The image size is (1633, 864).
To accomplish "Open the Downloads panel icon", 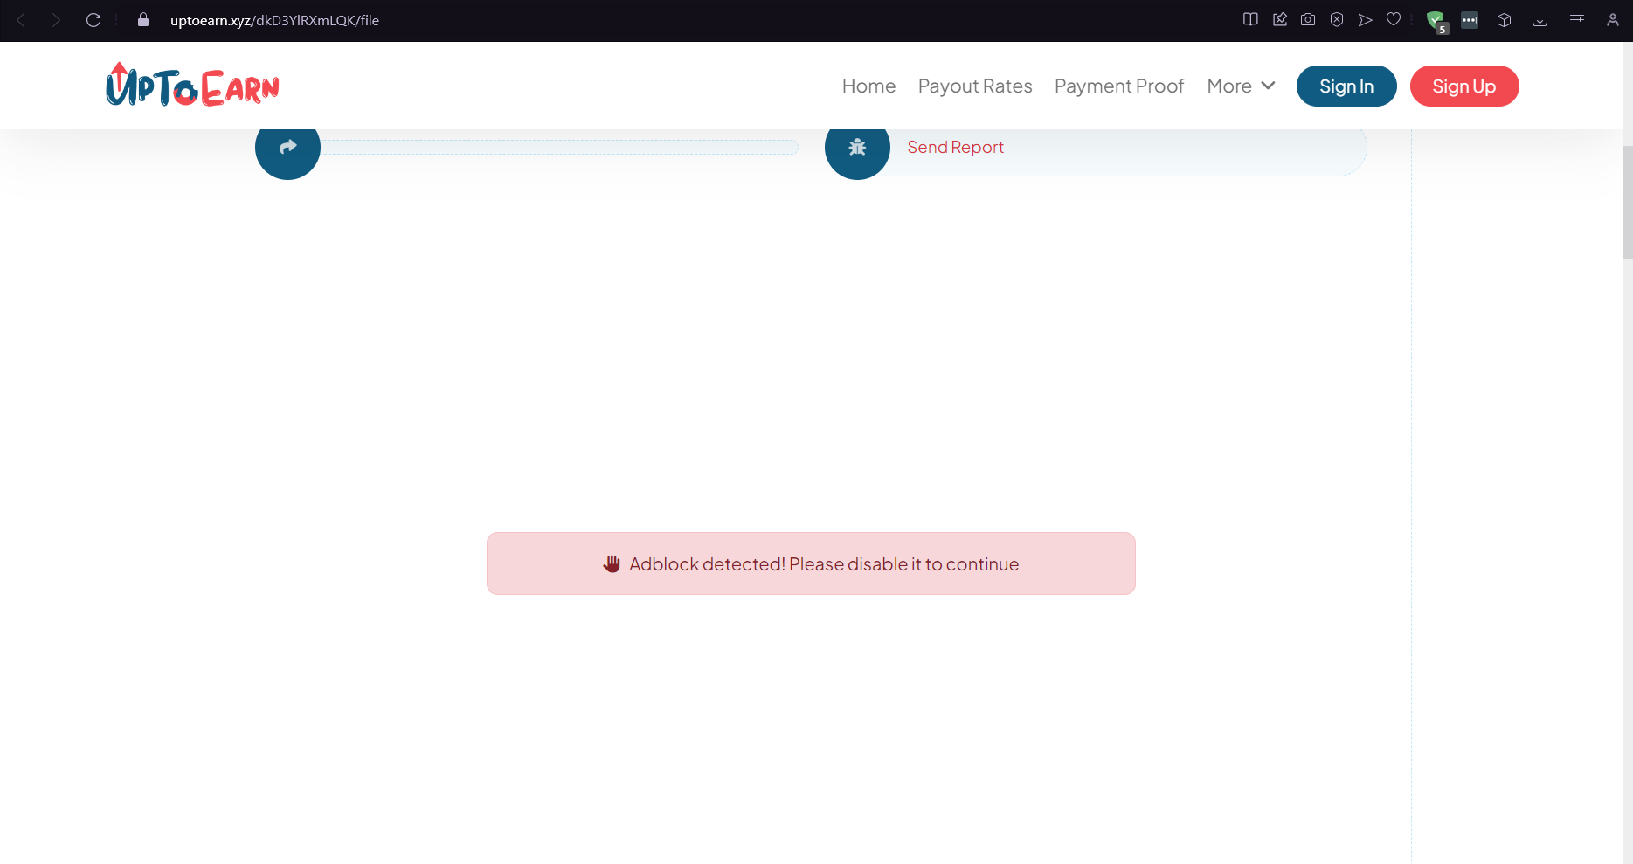I will [1540, 19].
